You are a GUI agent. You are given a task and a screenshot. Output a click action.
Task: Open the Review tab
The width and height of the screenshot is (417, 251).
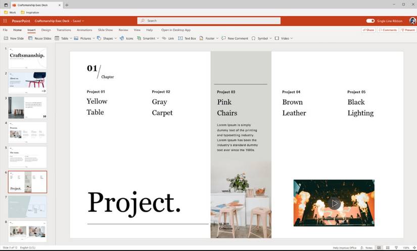tap(123, 30)
